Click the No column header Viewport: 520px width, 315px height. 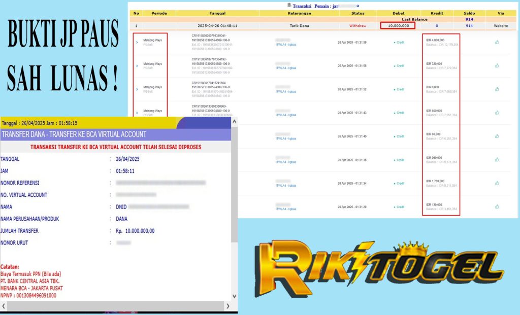point(136,13)
